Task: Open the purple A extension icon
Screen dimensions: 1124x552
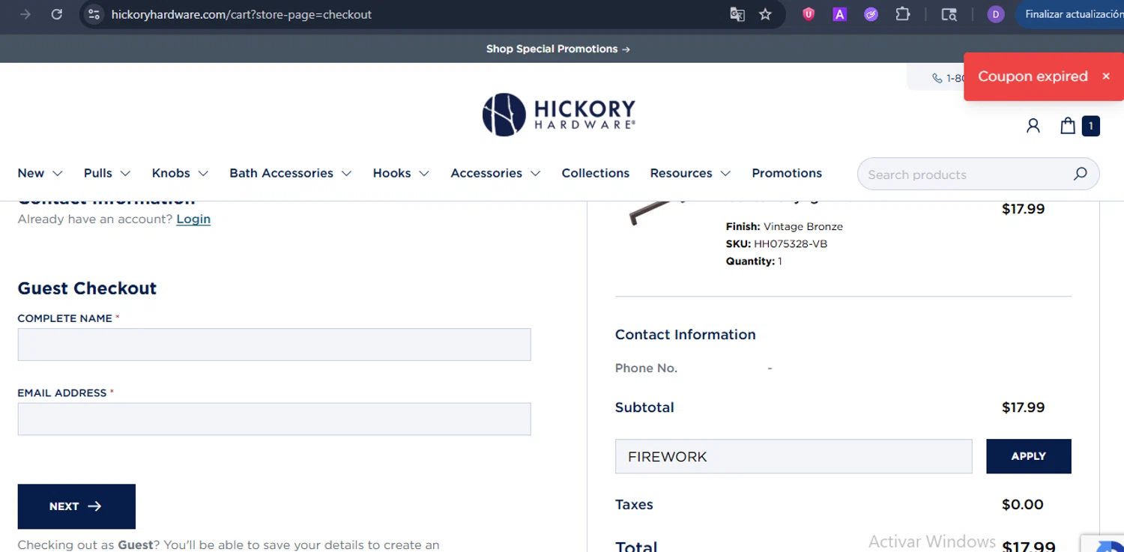Action: tap(839, 14)
